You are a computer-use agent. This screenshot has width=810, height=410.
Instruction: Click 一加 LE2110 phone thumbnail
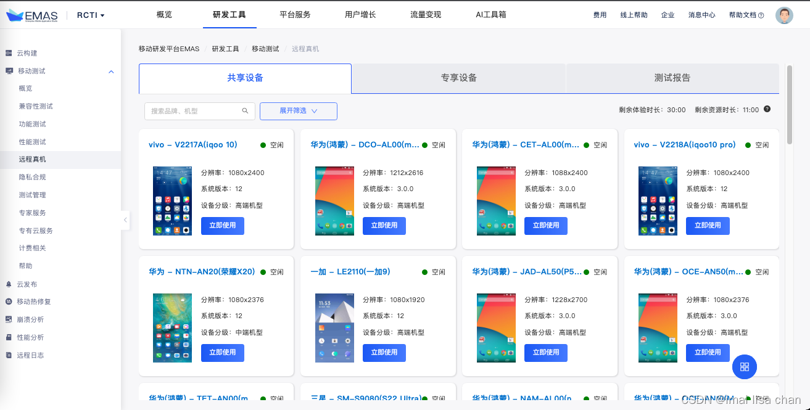tap(334, 328)
